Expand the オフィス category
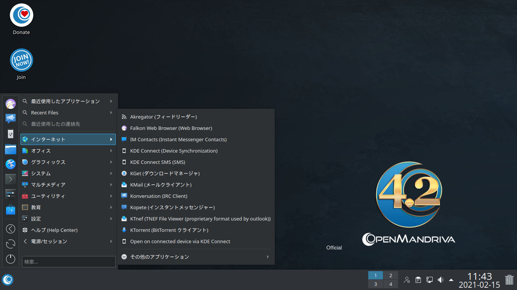 68,151
